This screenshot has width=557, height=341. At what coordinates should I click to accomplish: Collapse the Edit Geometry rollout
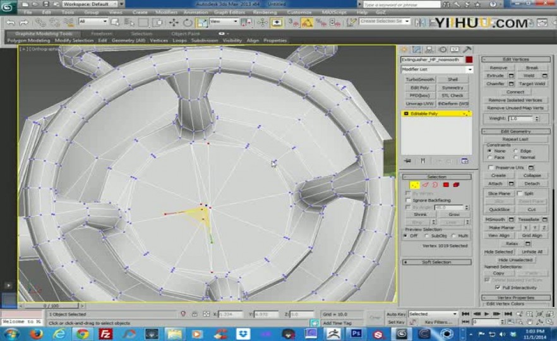[516, 131]
